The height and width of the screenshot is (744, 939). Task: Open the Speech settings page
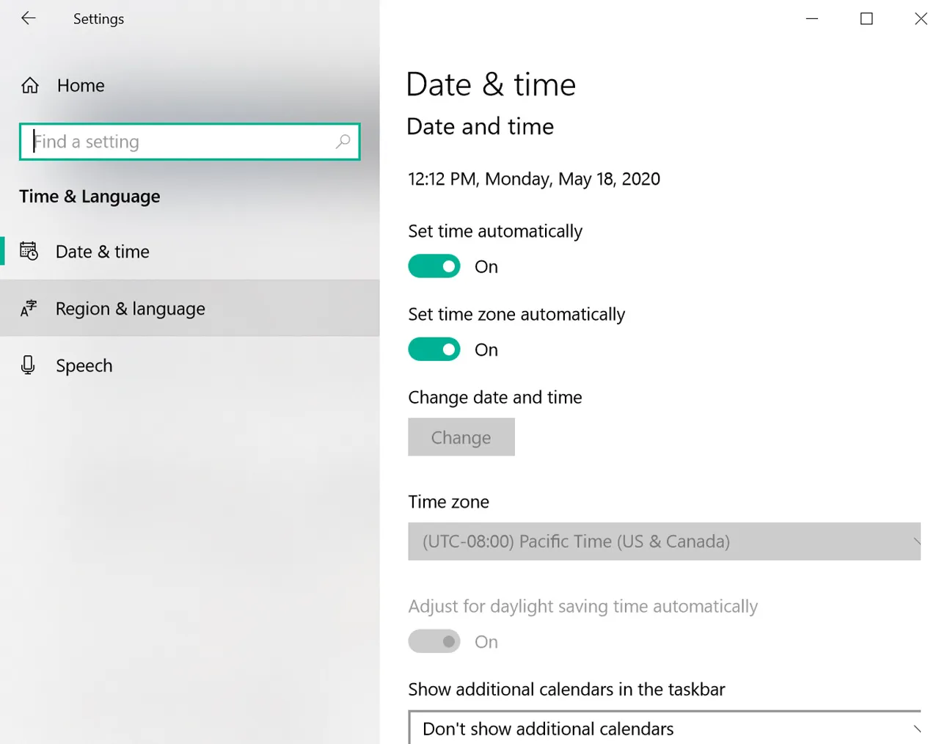click(84, 365)
